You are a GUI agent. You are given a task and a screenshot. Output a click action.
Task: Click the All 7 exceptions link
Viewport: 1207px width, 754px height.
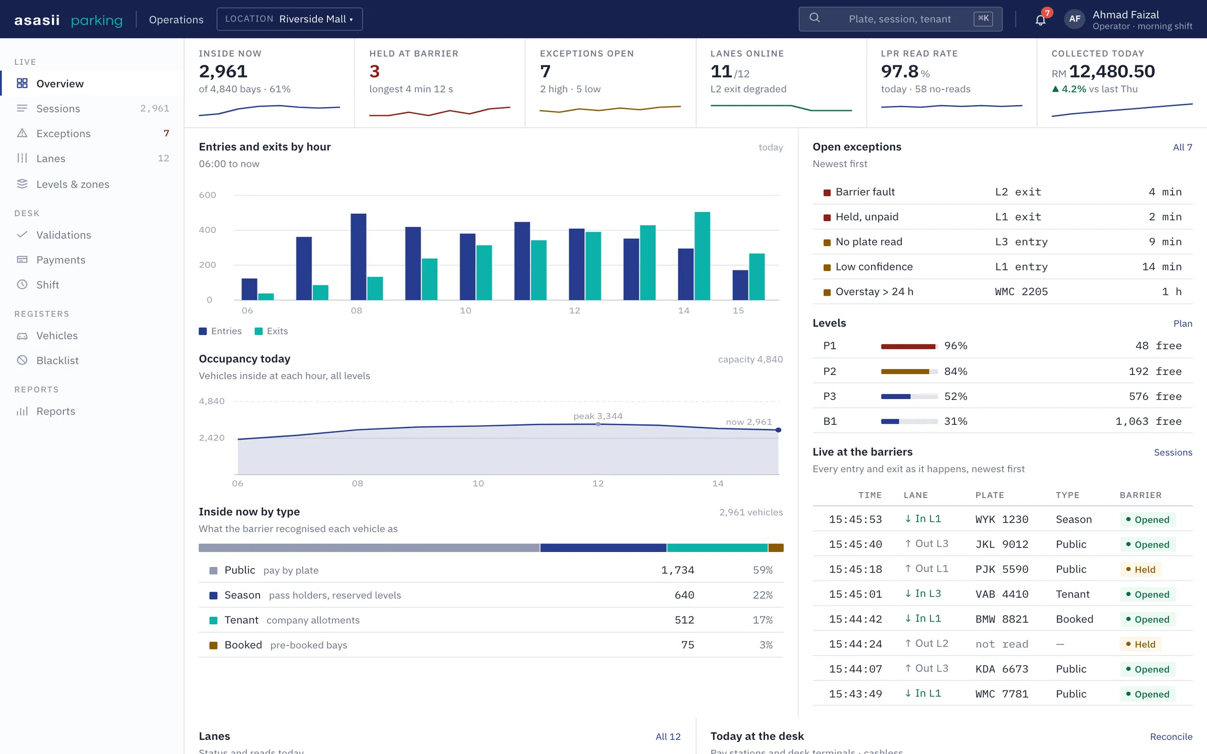point(1182,147)
